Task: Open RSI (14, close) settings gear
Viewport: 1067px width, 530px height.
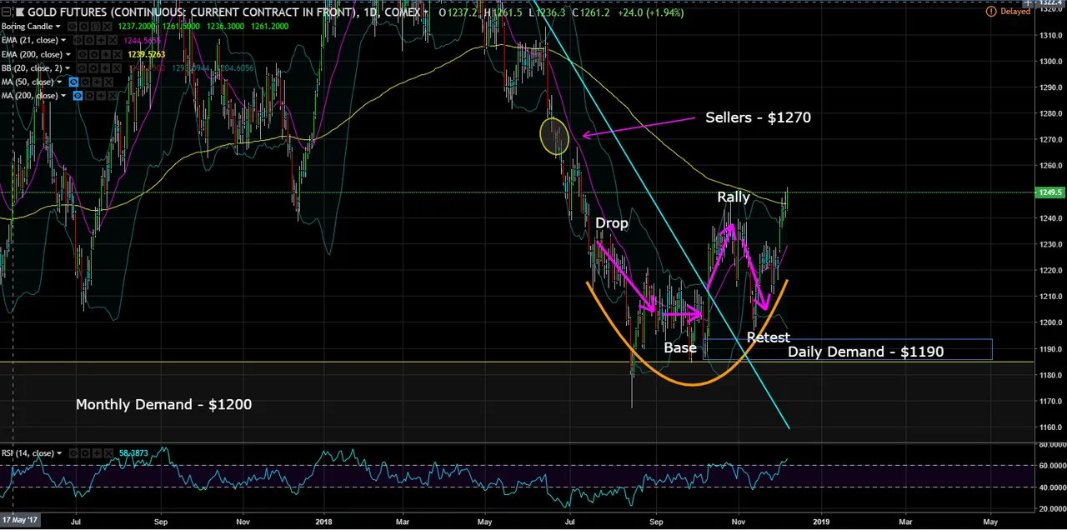Action: [83, 453]
